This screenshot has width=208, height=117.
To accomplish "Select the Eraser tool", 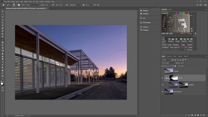I will [3, 48].
